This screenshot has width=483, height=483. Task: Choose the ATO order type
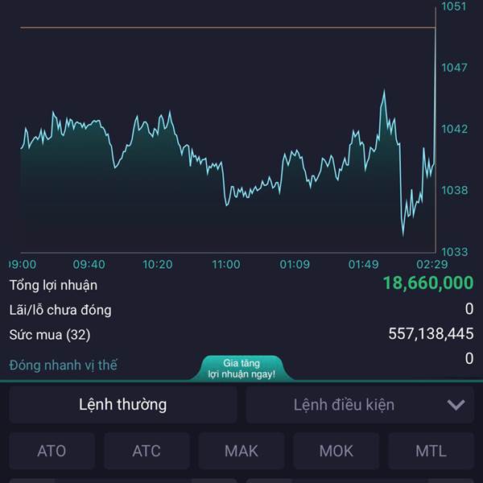pyautogui.click(x=52, y=451)
